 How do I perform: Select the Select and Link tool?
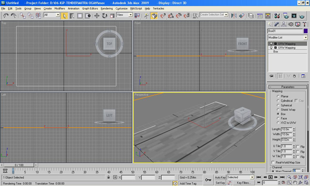[23, 15]
